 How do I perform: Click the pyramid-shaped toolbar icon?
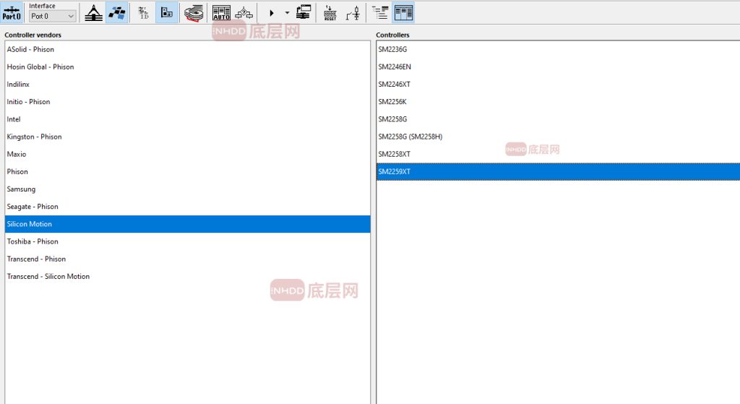93,12
